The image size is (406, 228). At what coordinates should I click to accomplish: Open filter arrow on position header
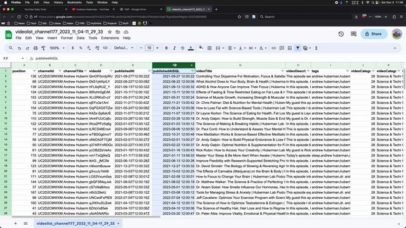point(34,71)
